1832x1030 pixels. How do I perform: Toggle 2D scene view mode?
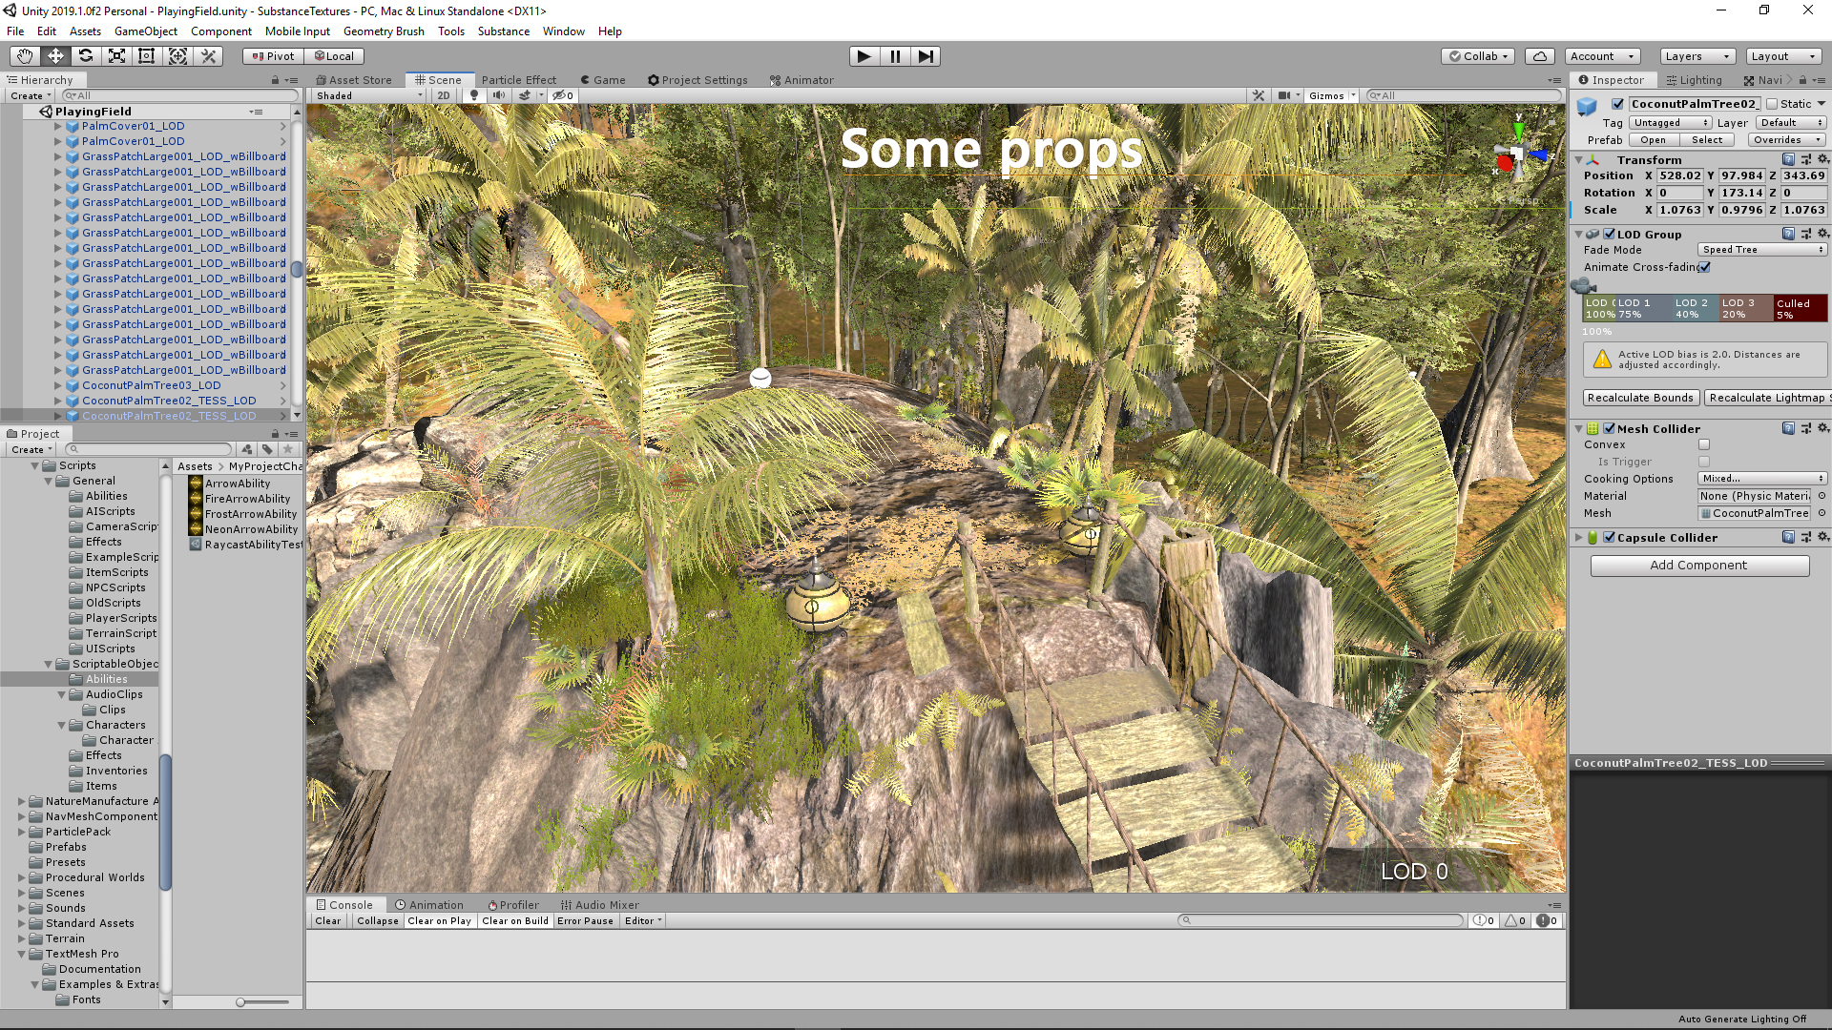(444, 95)
